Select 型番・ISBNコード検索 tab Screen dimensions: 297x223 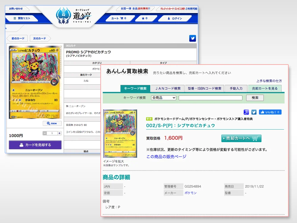point(205,89)
